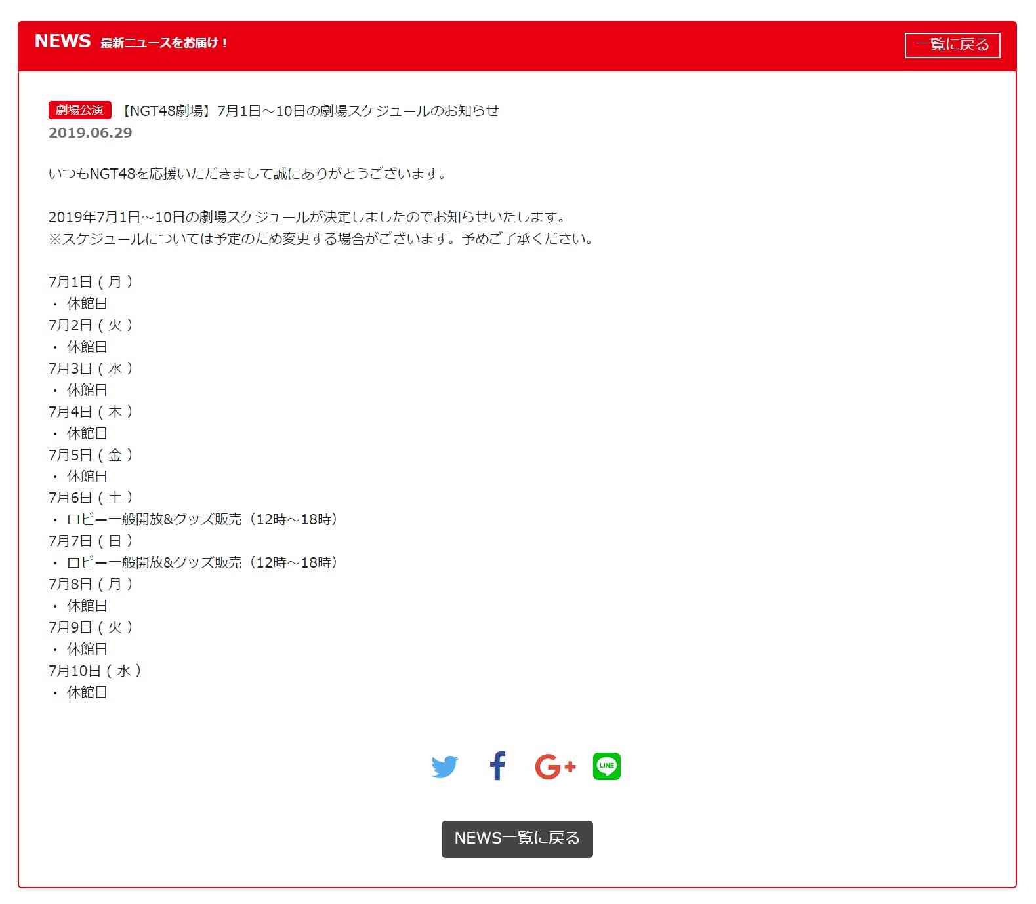Click the 7月10日（水）date heading

(96, 671)
